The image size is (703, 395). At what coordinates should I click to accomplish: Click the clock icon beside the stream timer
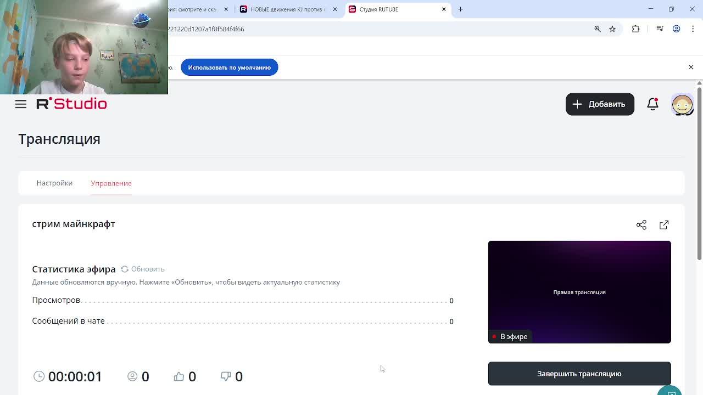(x=38, y=376)
